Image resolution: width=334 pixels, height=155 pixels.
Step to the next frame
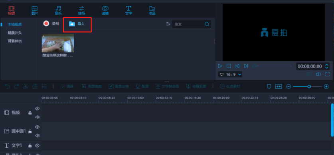point(246,66)
